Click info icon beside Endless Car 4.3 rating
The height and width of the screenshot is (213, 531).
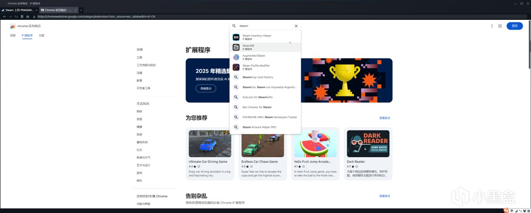coord(251,167)
